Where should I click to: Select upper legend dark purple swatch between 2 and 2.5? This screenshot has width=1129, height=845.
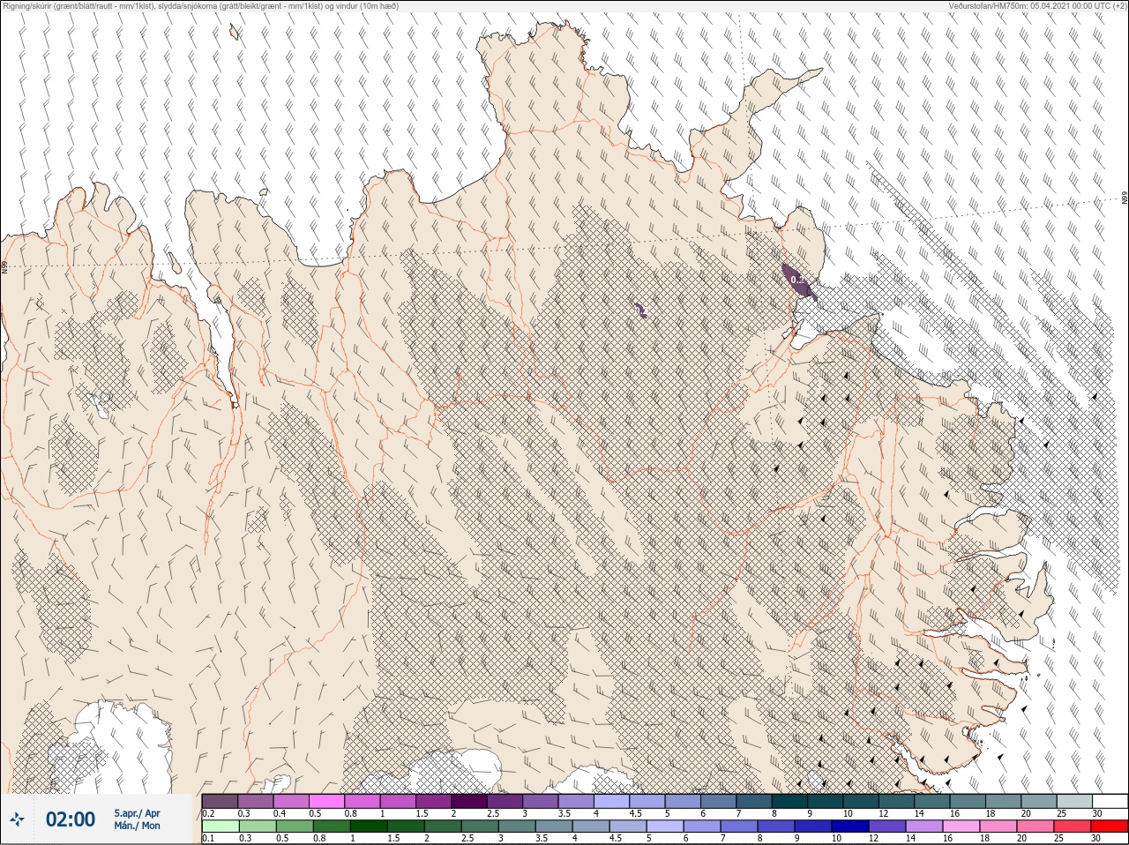(469, 801)
